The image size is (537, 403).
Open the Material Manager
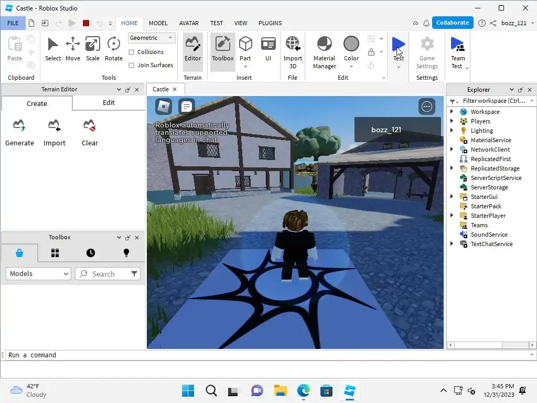pyautogui.click(x=324, y=52)
